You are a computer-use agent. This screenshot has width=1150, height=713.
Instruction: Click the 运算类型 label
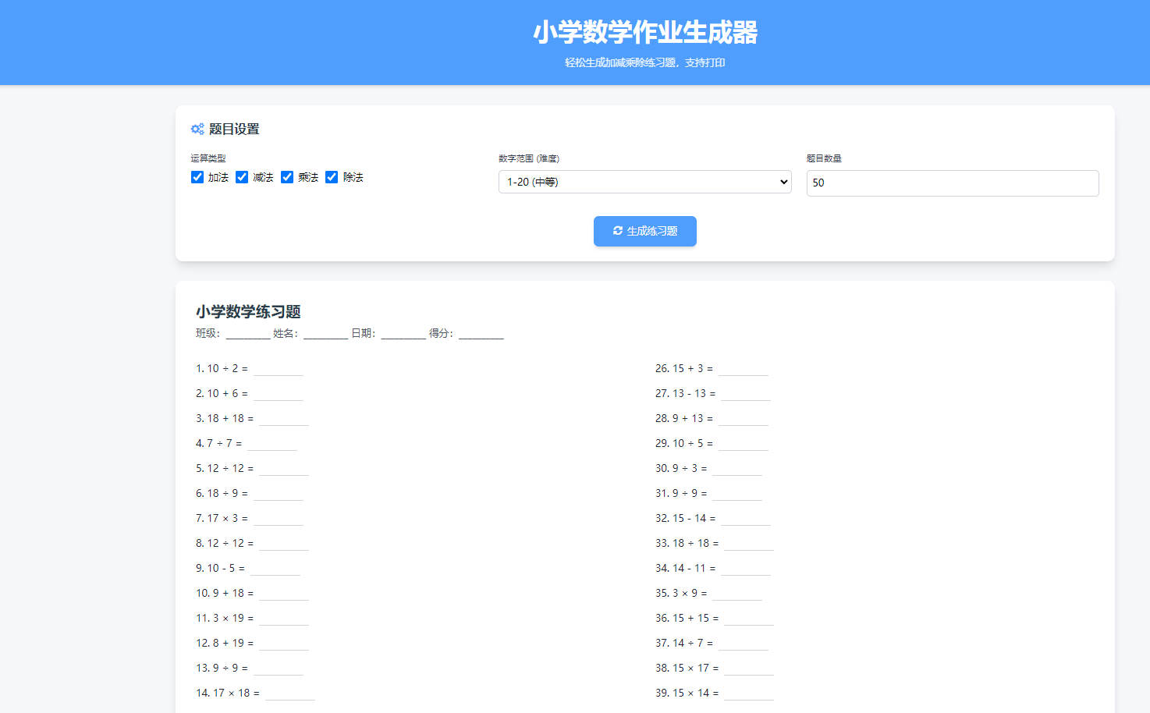click(x=208, y=158)
